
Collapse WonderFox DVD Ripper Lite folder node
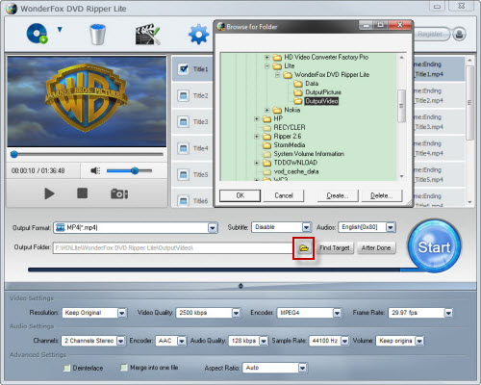tap(277, 75)
